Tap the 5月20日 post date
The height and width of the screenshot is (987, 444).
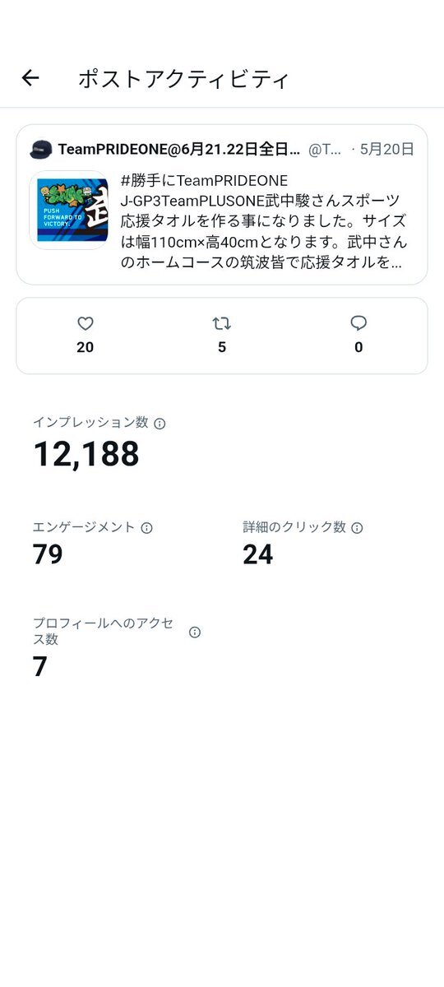point(386,150)
